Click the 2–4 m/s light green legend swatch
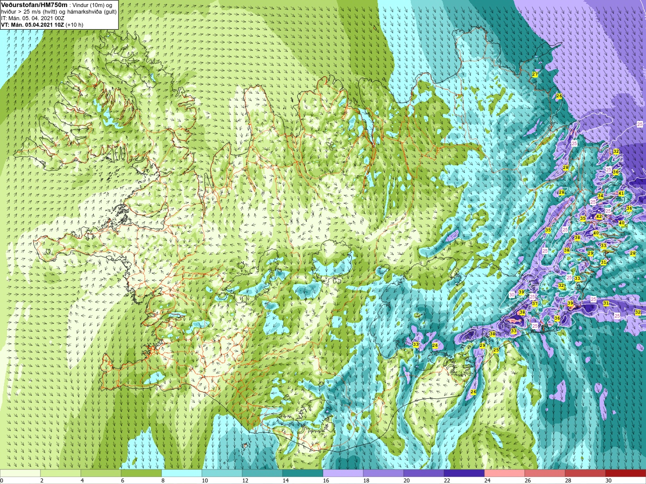 (61, 473)
